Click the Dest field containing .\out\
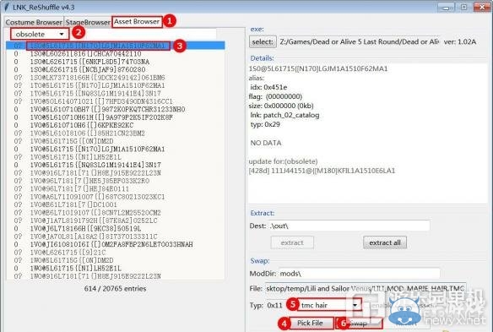This screenshot has height=332, width=493. [349, 226]
